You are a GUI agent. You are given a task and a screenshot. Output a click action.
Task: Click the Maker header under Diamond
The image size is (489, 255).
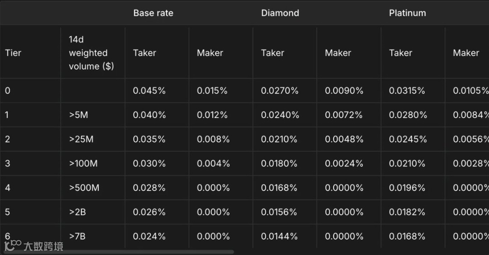(338, 53)
